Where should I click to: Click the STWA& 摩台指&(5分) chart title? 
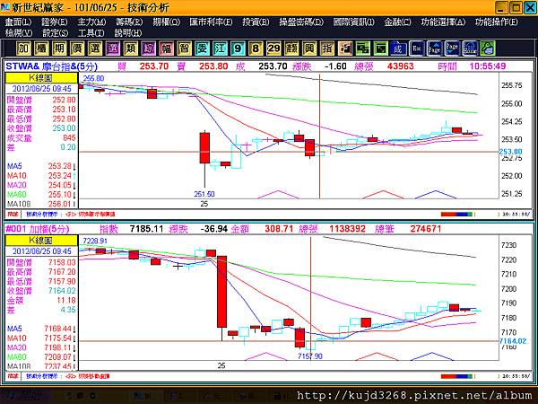tap(51, 66)
